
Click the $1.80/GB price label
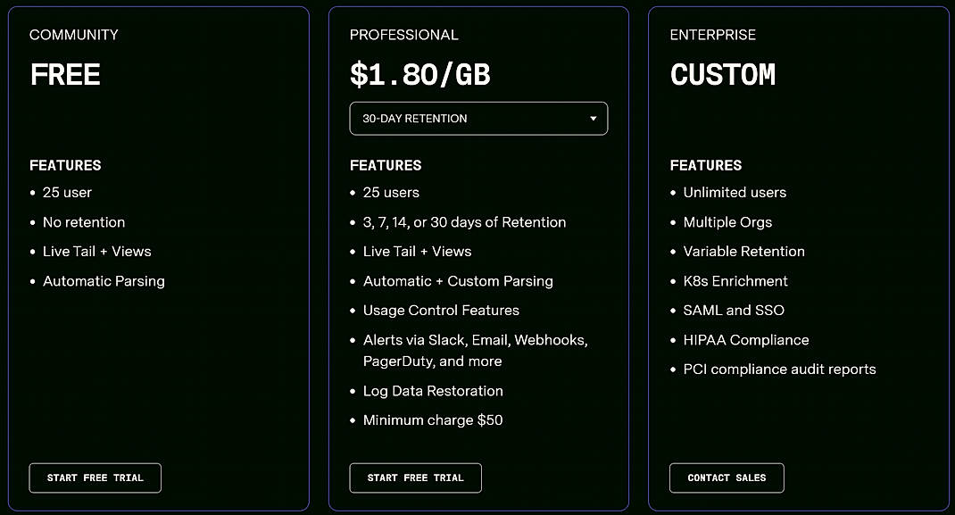[419, 75]
